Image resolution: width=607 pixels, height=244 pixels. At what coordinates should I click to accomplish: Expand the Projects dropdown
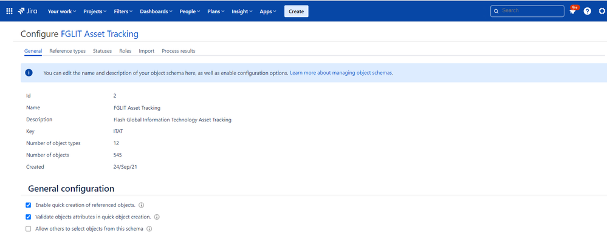point(95,11)
